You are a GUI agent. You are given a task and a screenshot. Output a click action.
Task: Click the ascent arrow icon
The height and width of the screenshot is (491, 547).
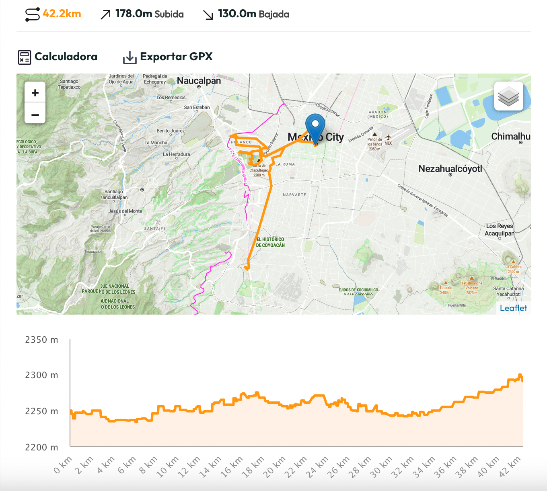[105, 15]
